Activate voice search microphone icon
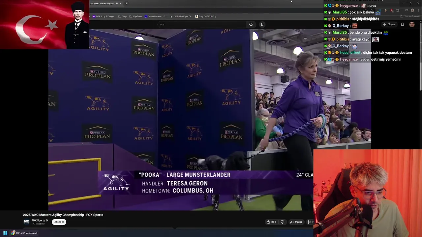422x237 pixels. click(x=262, y=24)
